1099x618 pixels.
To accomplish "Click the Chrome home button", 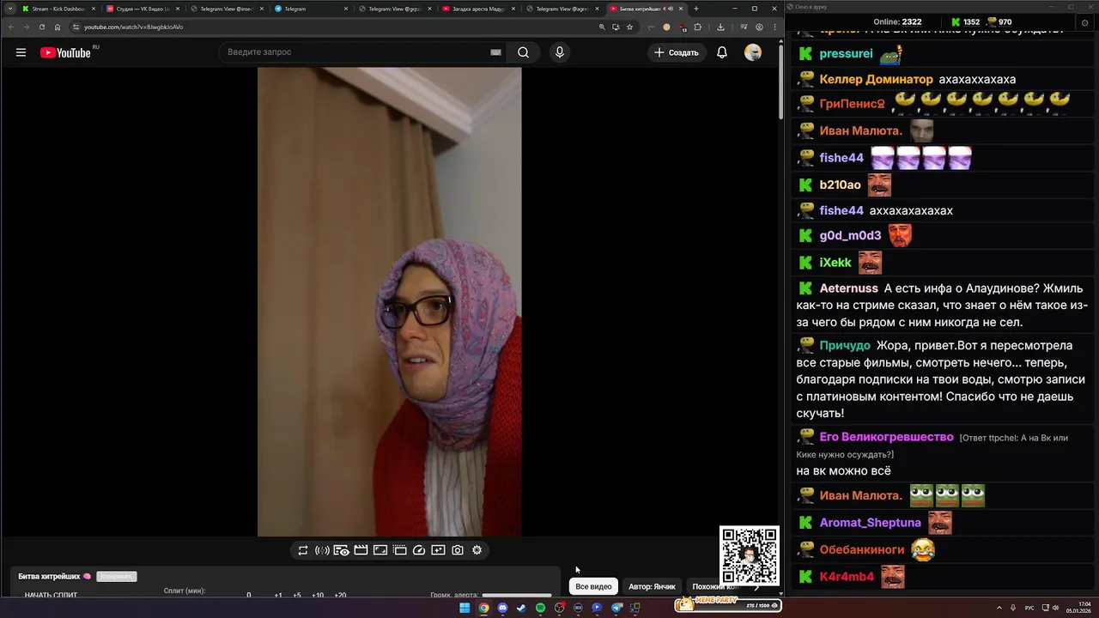I will 58,27.
